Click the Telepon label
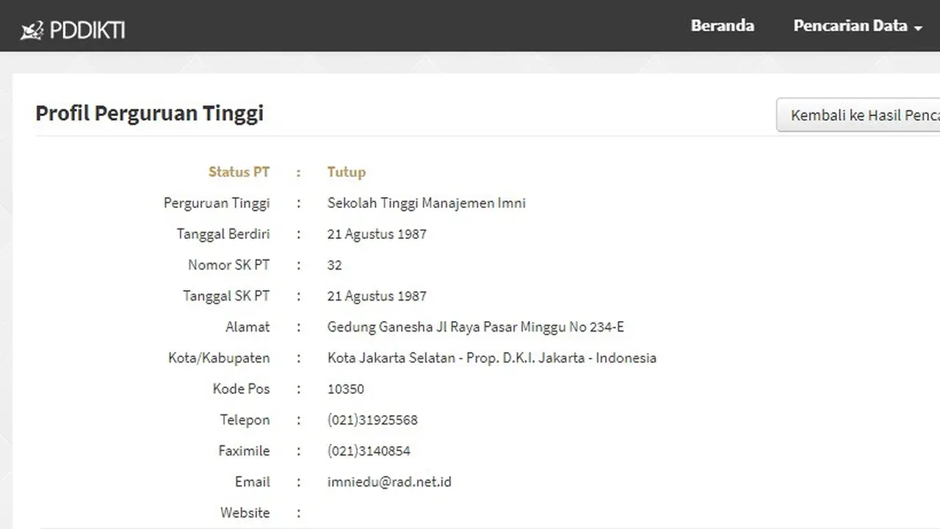This screenshot has height=529, width=940. tap(245, 420)
